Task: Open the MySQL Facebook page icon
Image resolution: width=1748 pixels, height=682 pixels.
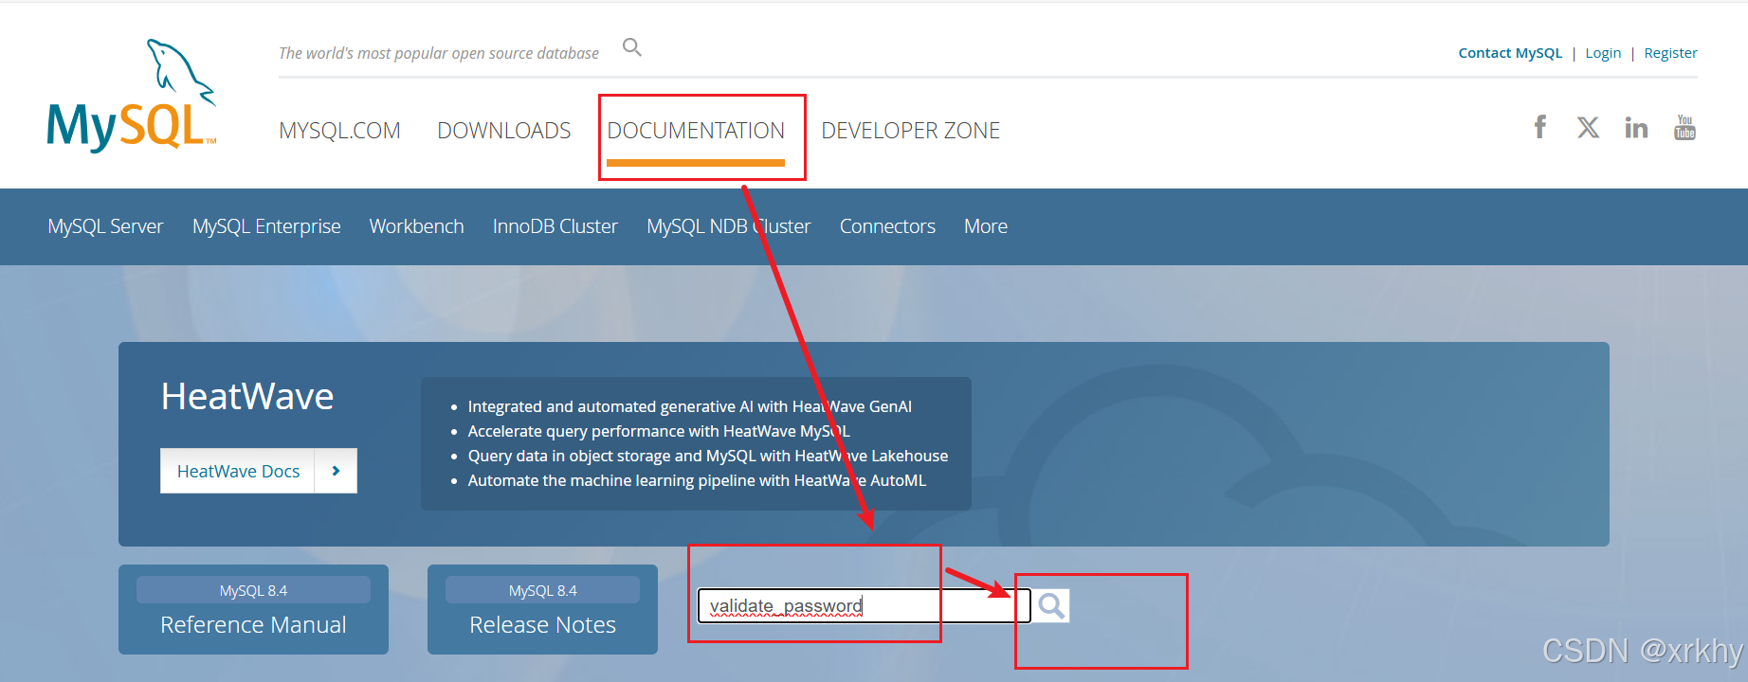Action: pos(1540,127)
